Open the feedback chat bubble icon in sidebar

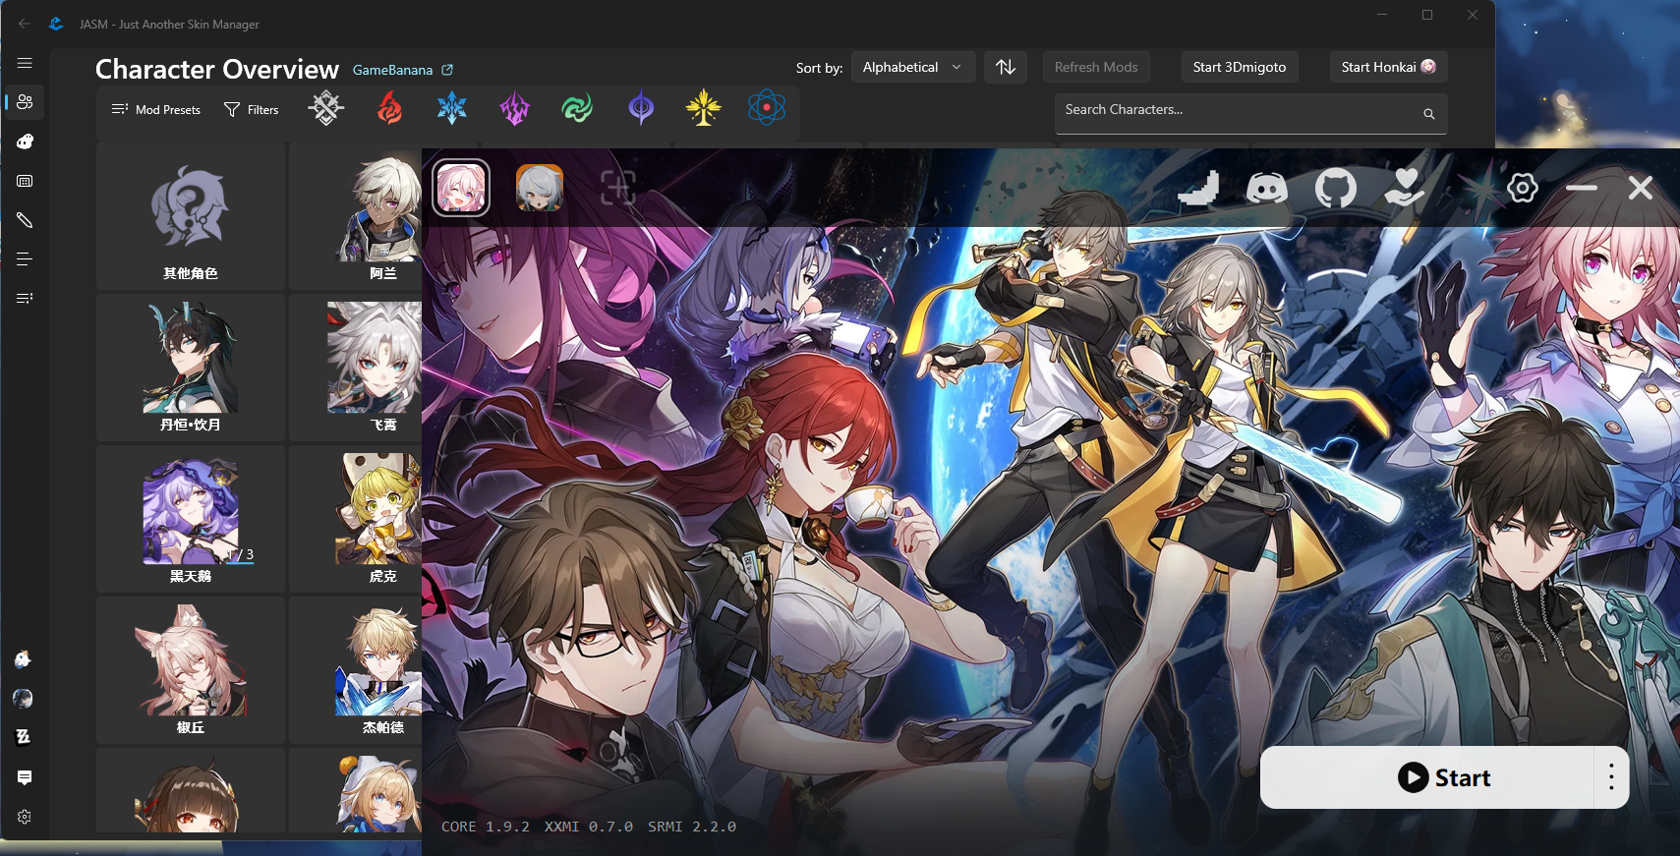[25, 777]
